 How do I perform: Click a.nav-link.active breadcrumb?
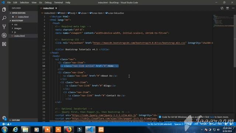tap(115, 13)
